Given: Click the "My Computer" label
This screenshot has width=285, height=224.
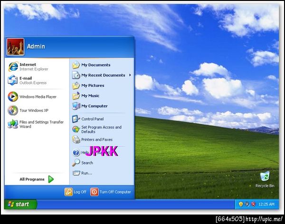Looking at the screenshot, I should [95, 106].
